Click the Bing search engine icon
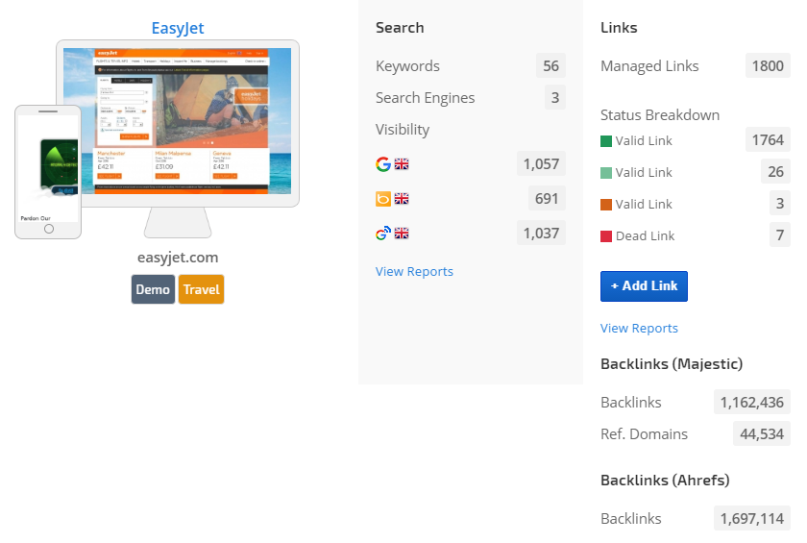 point(383,199)
